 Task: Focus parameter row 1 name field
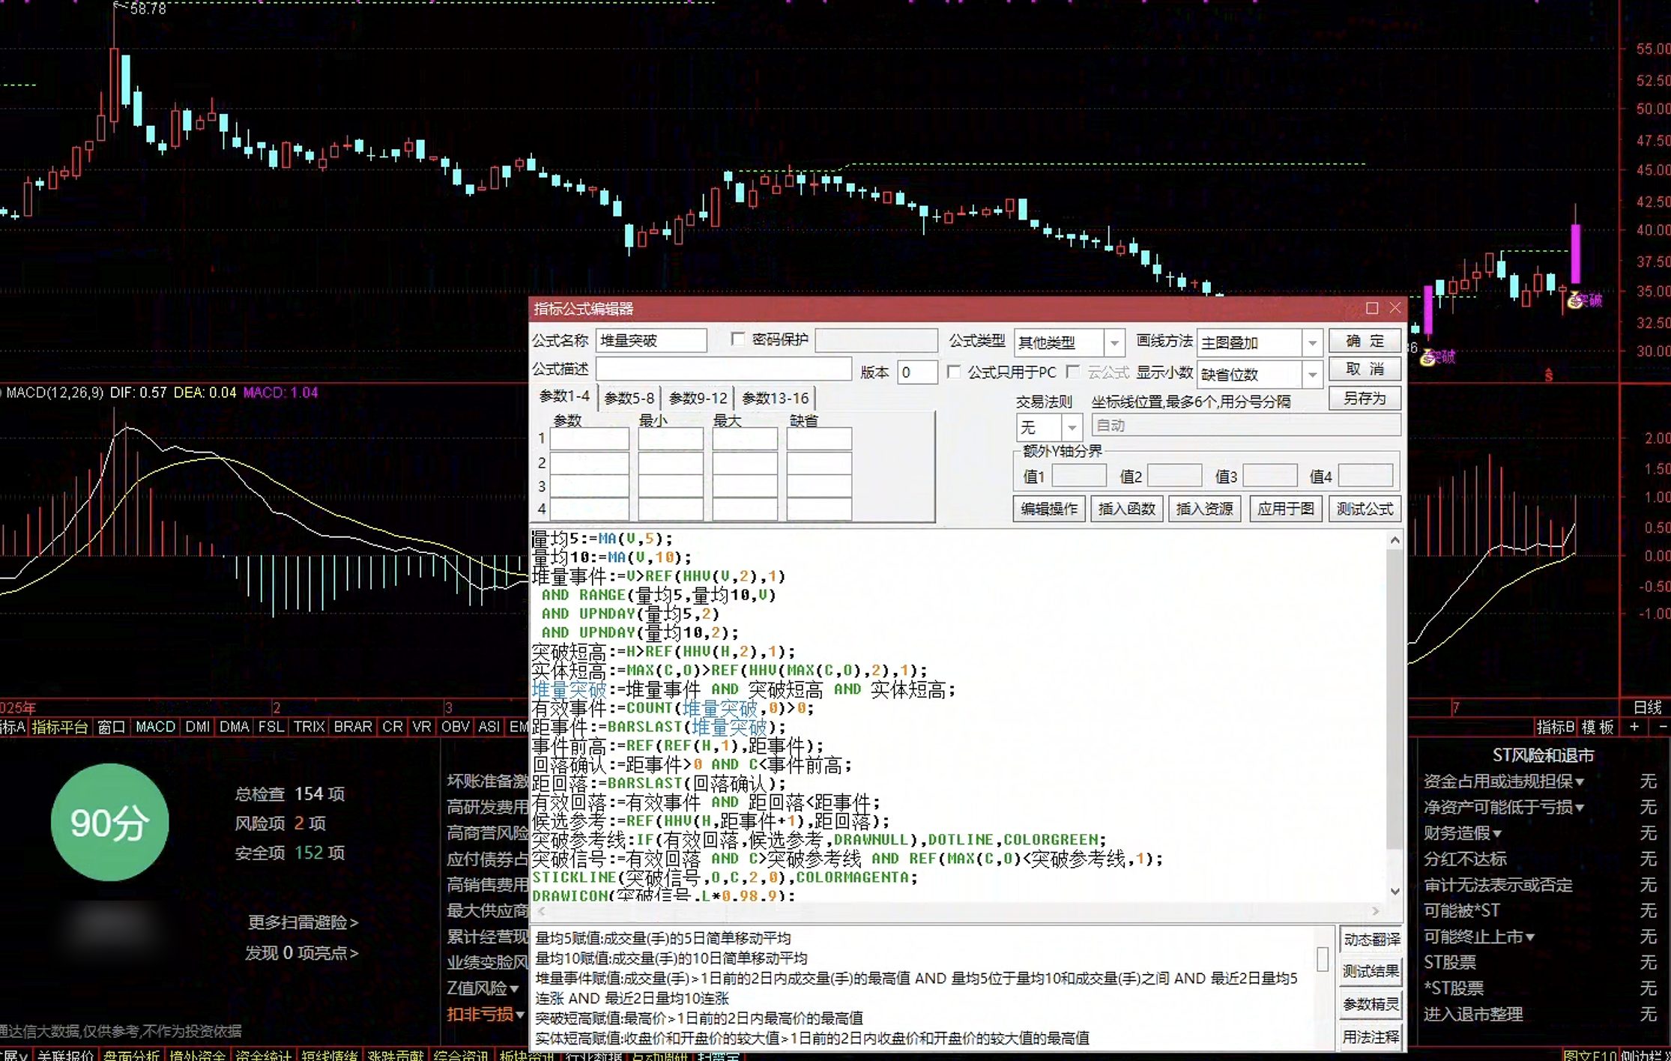(590, 438)
